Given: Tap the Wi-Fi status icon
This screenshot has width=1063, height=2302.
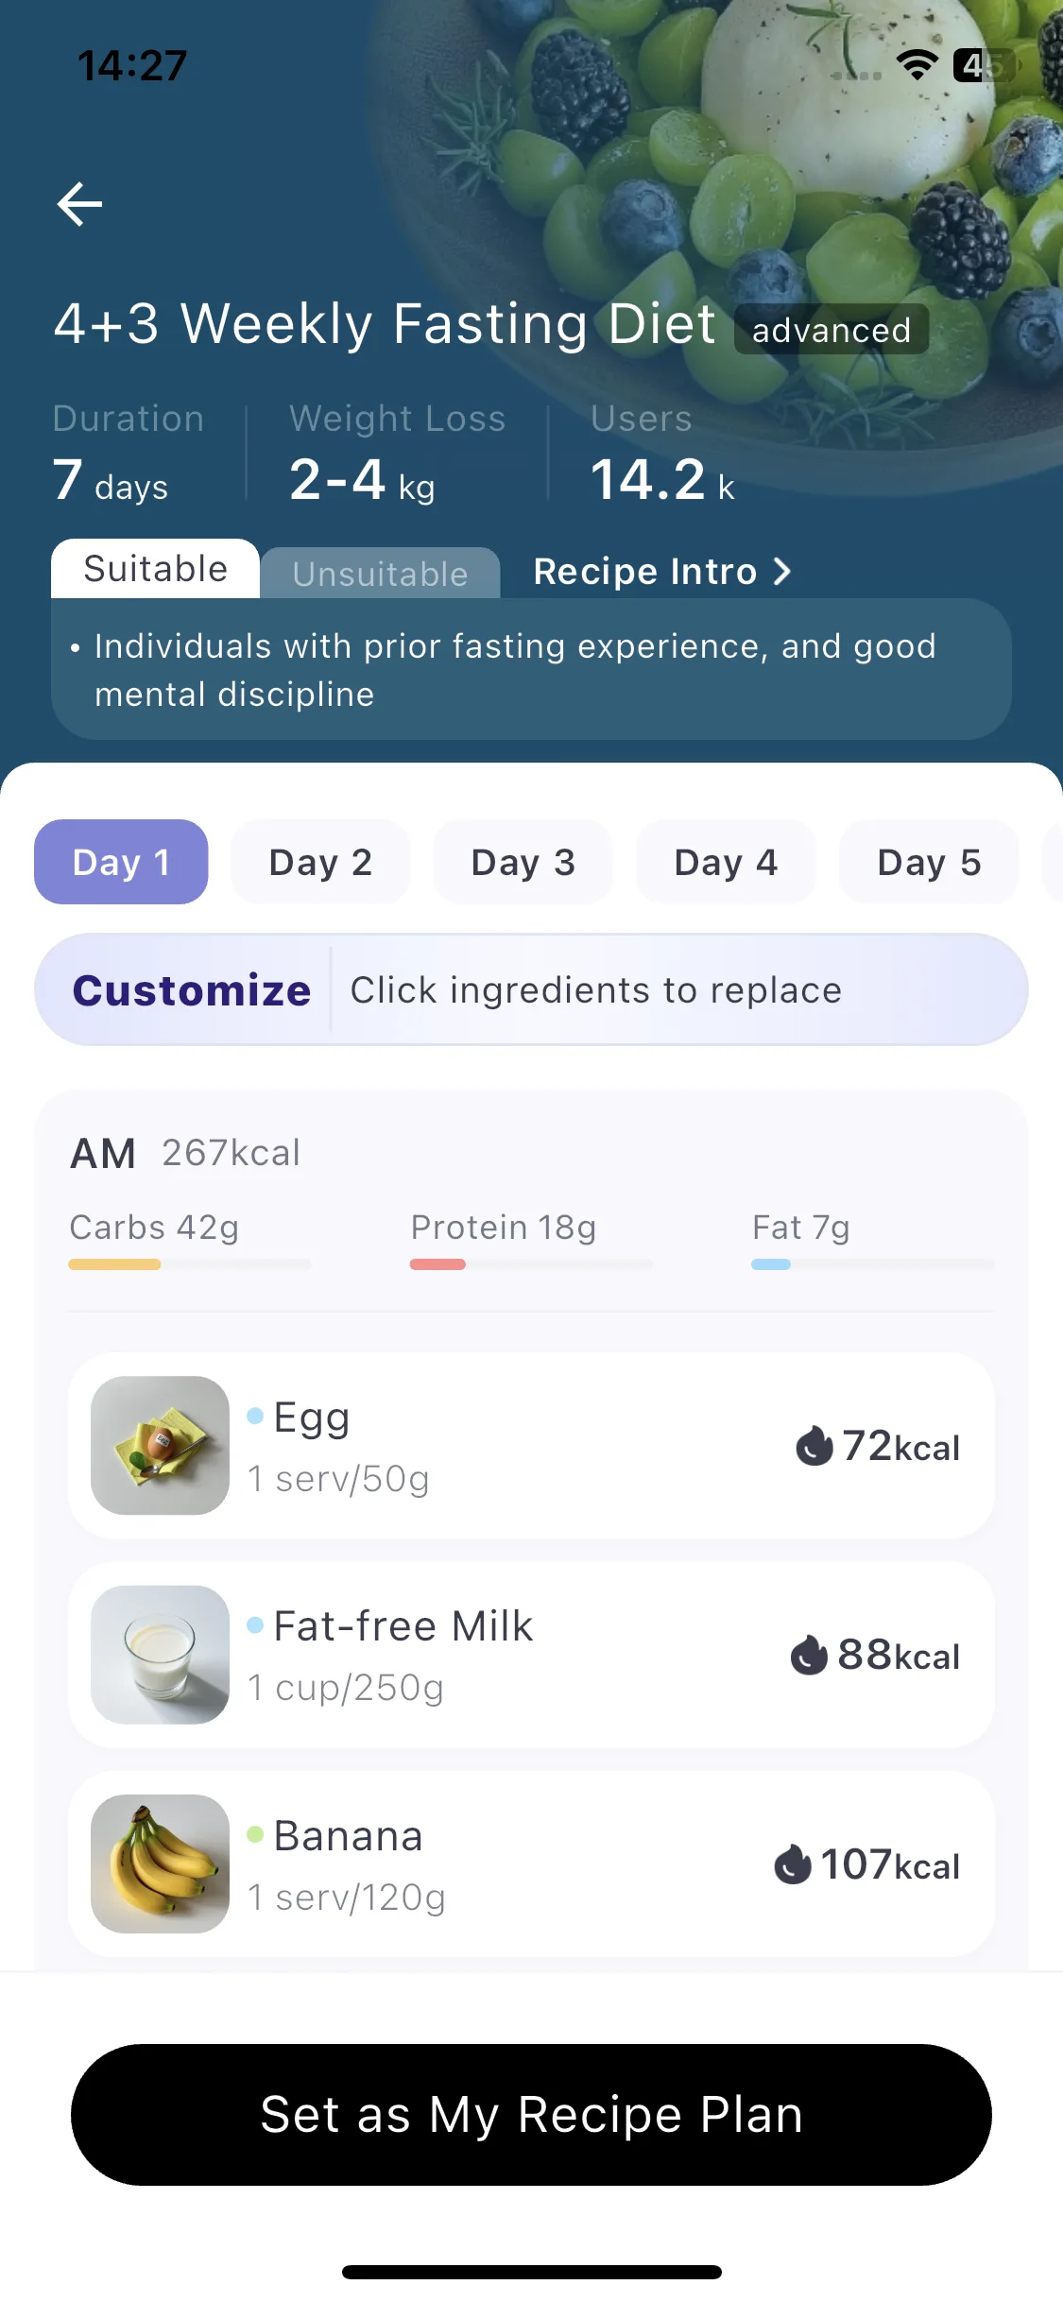Looking at the screenshot, I should coord(917,65).
